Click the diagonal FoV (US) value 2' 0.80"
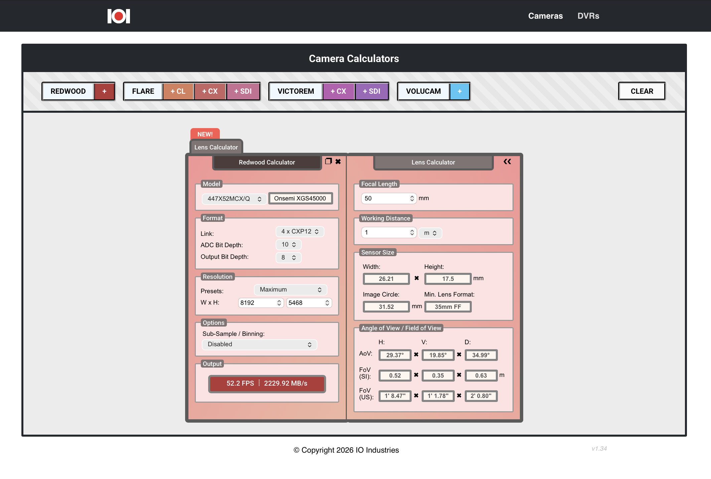Image resolution: width=711 pixels, height=479 pixels. coord(481,396)
